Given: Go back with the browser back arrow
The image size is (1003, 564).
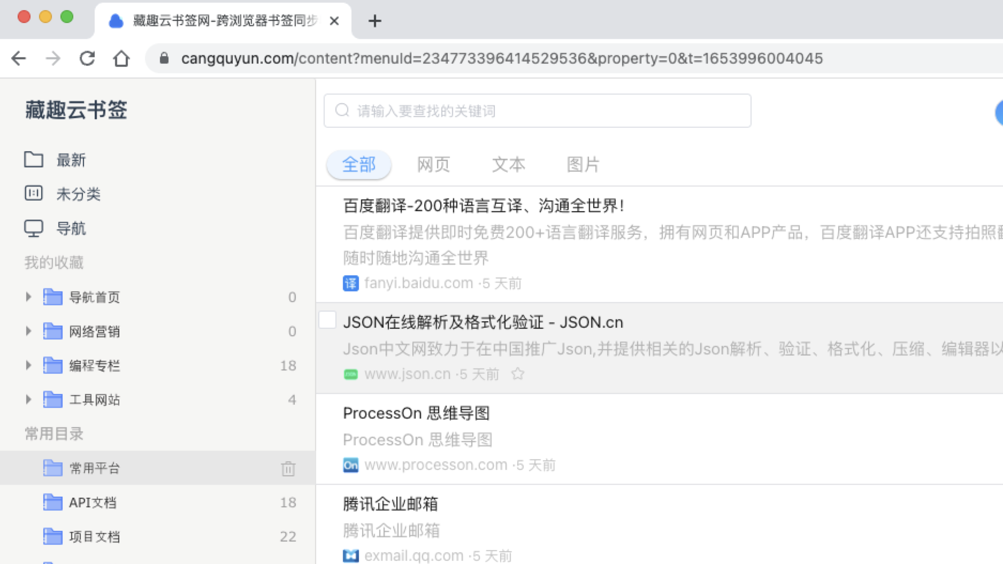Looking at the screenshot, I should (19, 58).
